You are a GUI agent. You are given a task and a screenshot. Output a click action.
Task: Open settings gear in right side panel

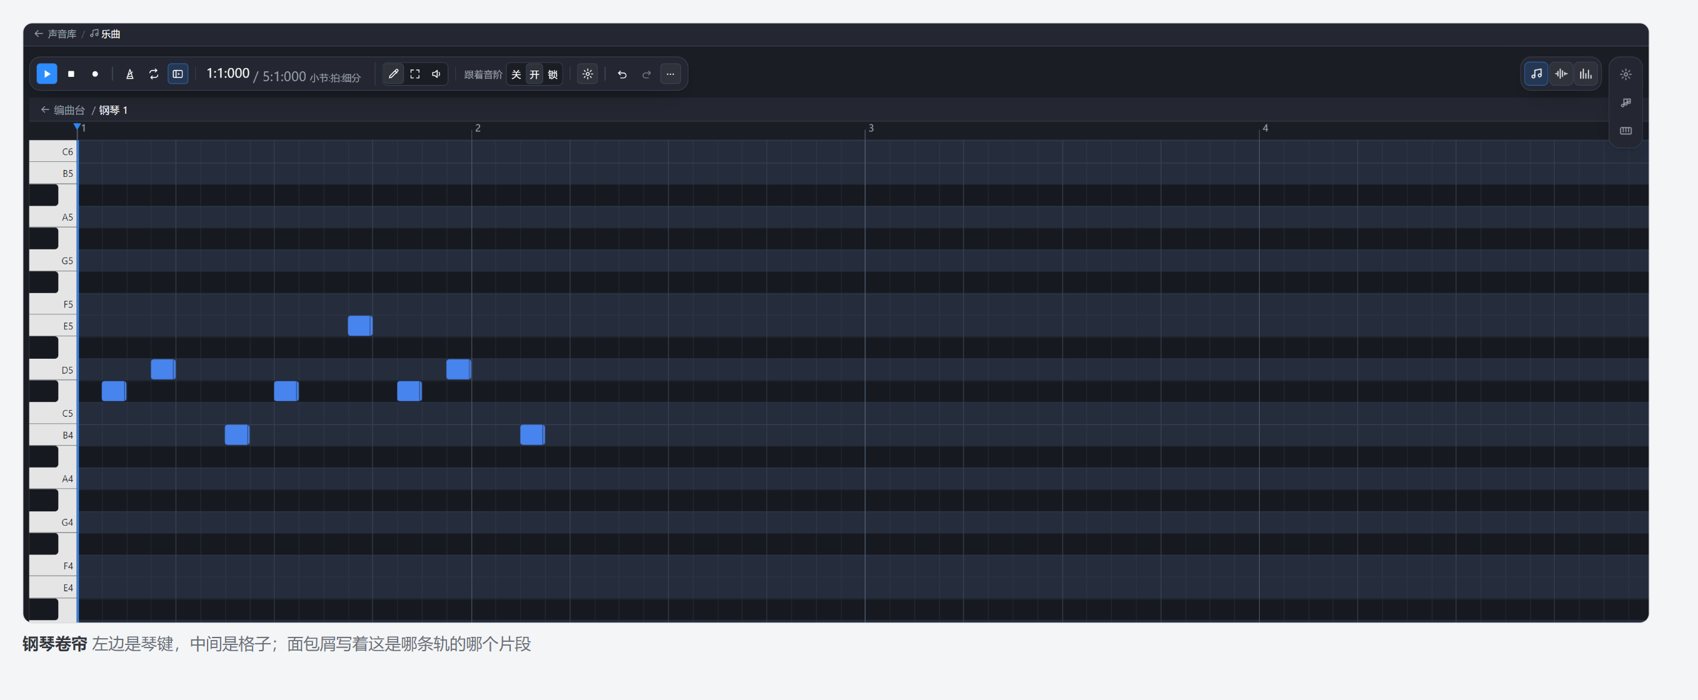(1625, 74)
